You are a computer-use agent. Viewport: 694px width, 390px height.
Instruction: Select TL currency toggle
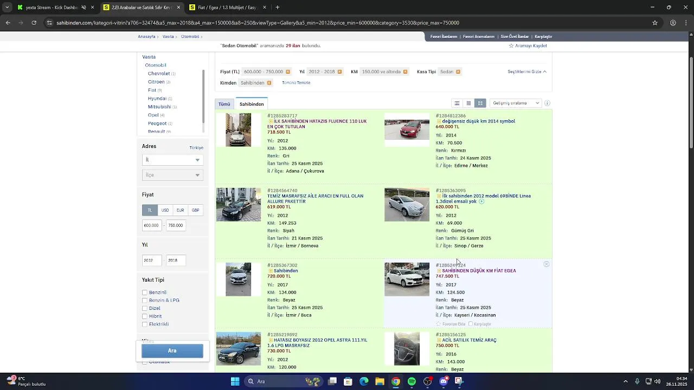click(x=150, y=210)
